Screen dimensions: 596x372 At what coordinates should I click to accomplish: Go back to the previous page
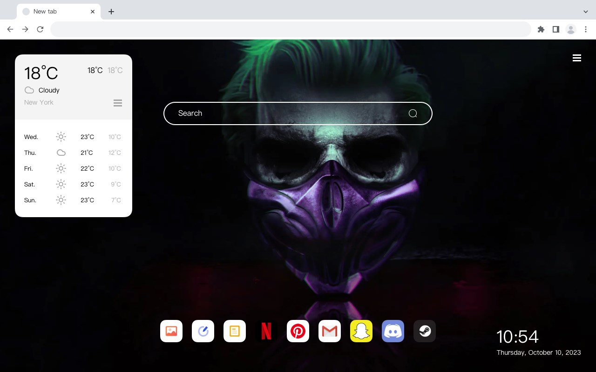click(10, 29)
